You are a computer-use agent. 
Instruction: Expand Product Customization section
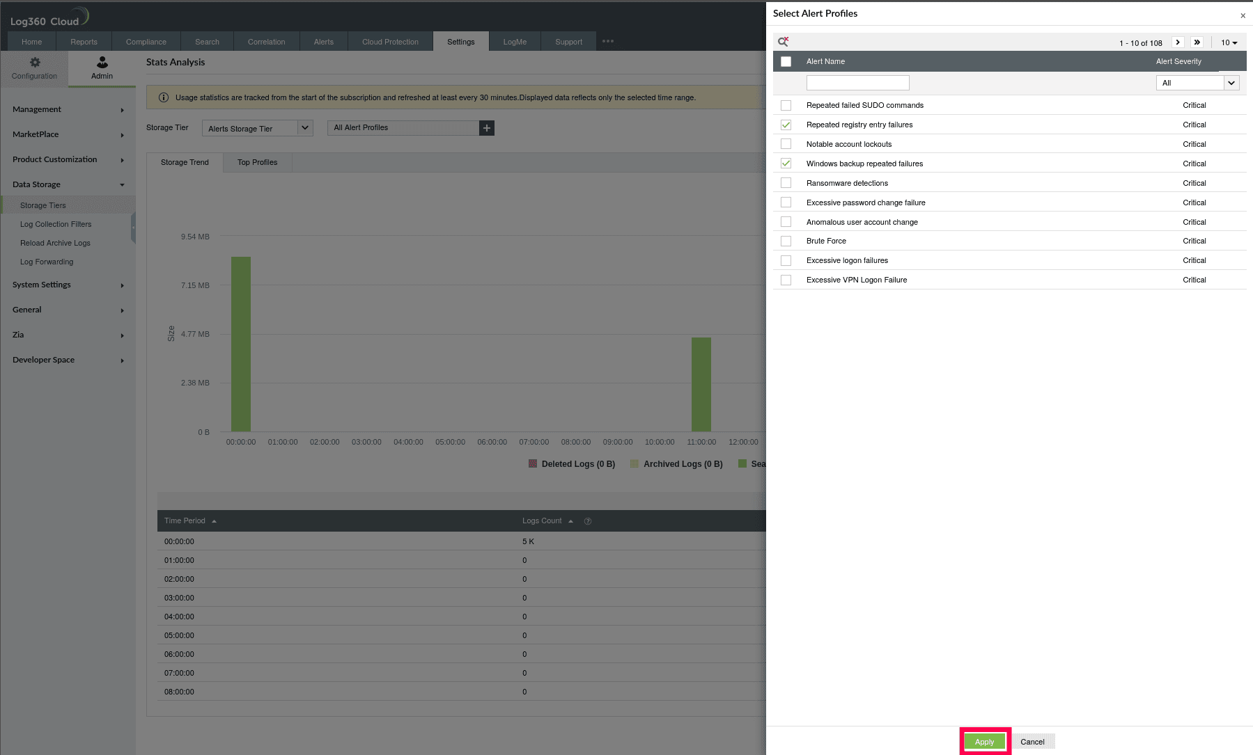(68, 159)
